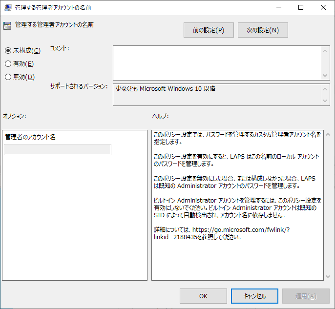Click the comment box scroll down arrow
Screen dimensions: 335x309
click(x=326, y=76)
